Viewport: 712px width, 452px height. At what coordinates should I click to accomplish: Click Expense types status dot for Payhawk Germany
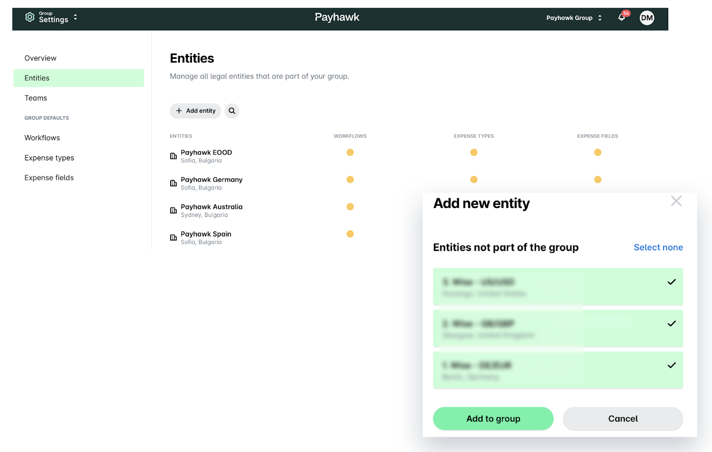coord(474,179)
